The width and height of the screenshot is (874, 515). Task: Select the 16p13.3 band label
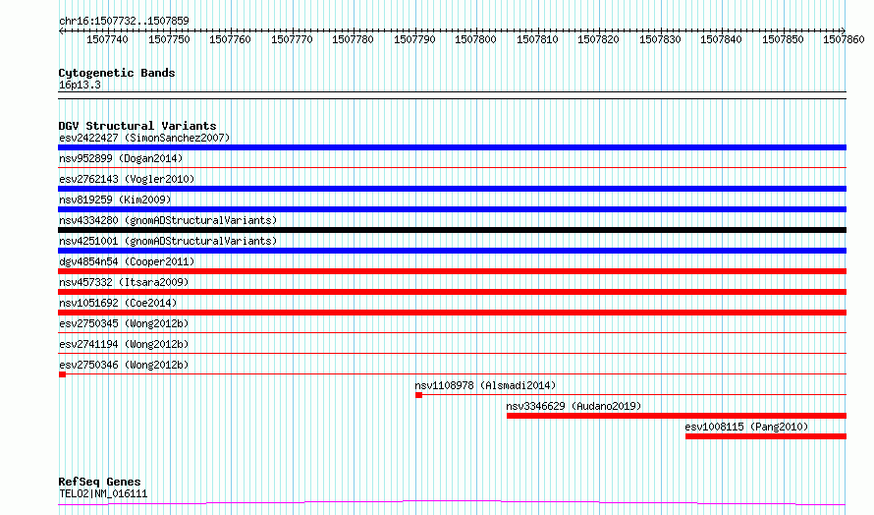tap(80, 85)
